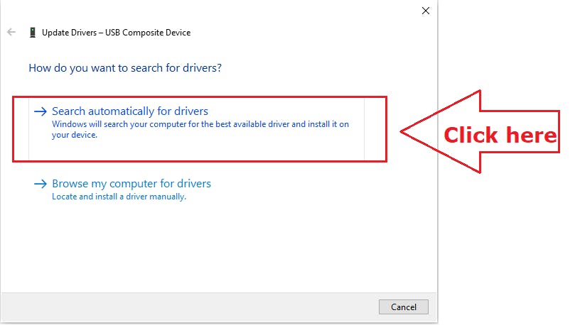The image size is (580, 325).
Task: Click the USB device icon in title
Action: (32, 32)
